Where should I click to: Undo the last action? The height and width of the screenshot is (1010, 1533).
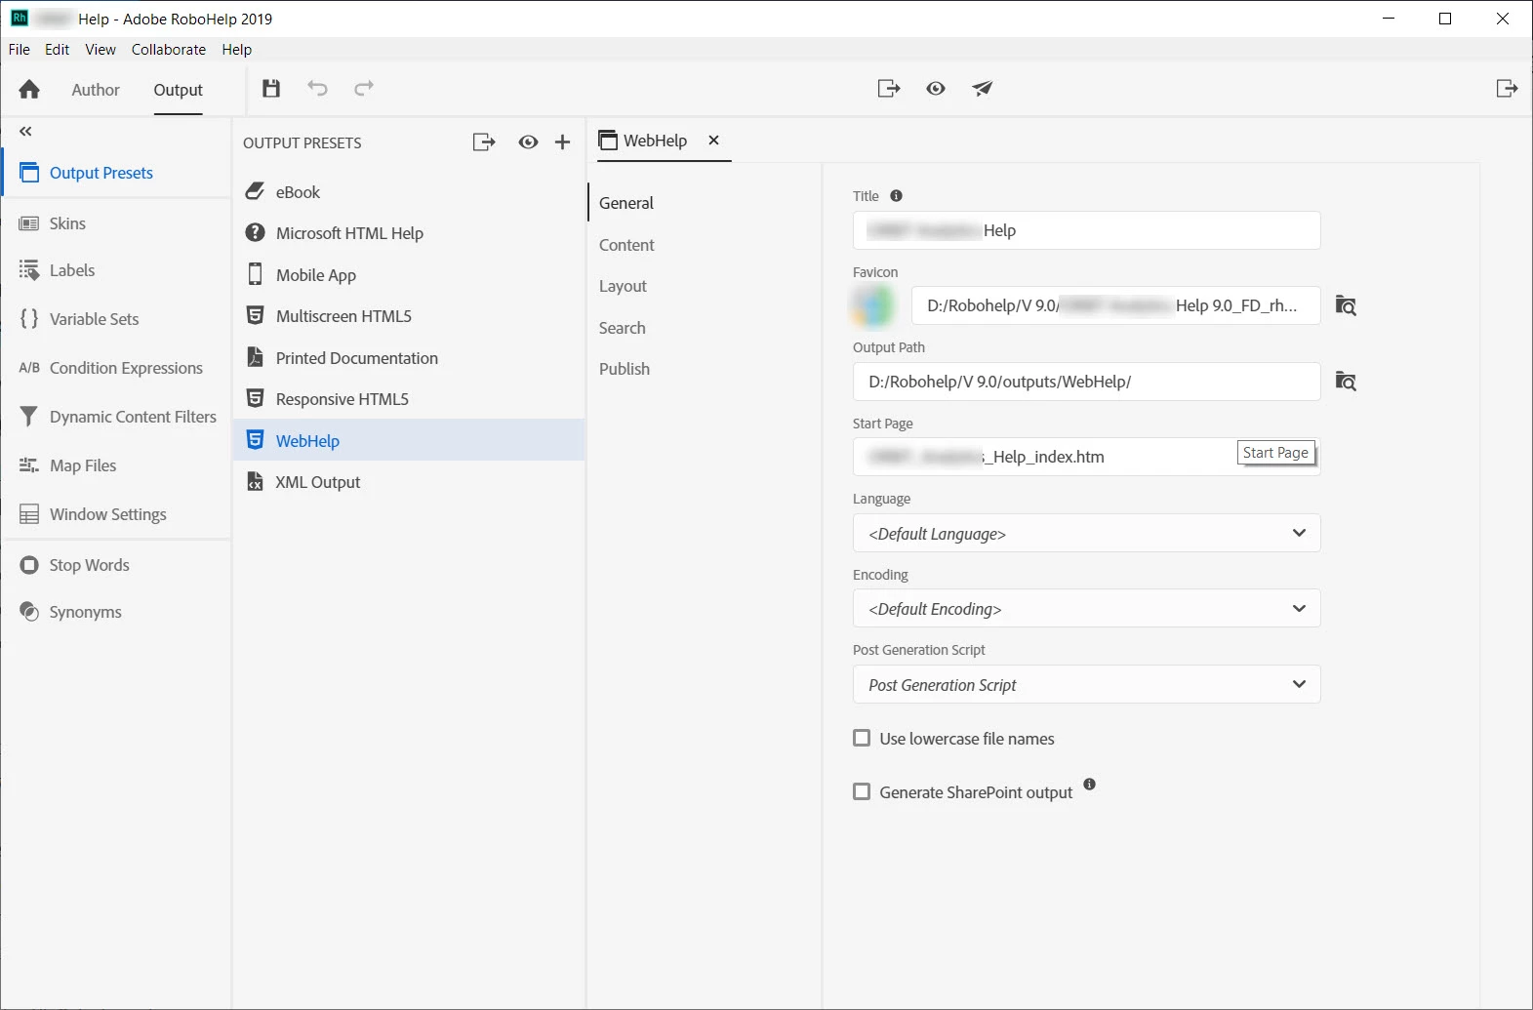[x=317, y=89]
